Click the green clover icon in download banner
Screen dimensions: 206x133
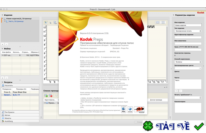148,126
